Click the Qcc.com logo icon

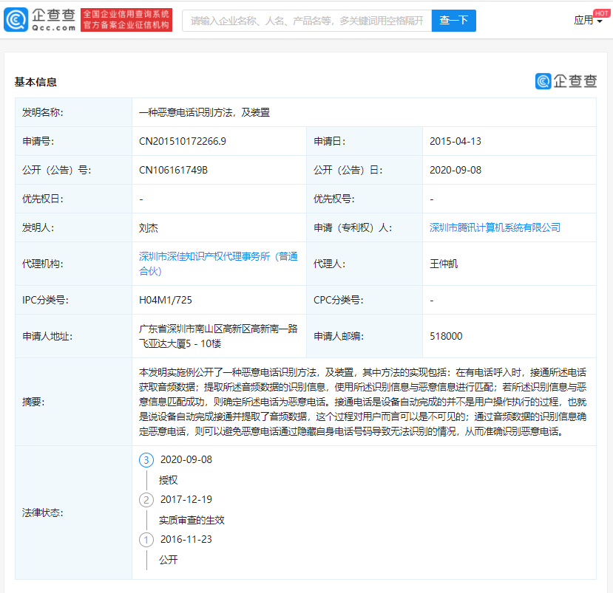point(16,19)
